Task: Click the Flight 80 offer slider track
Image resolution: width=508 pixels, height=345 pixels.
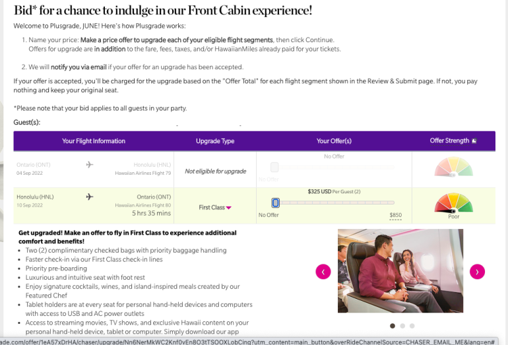Action: click(x=336, y=203)
